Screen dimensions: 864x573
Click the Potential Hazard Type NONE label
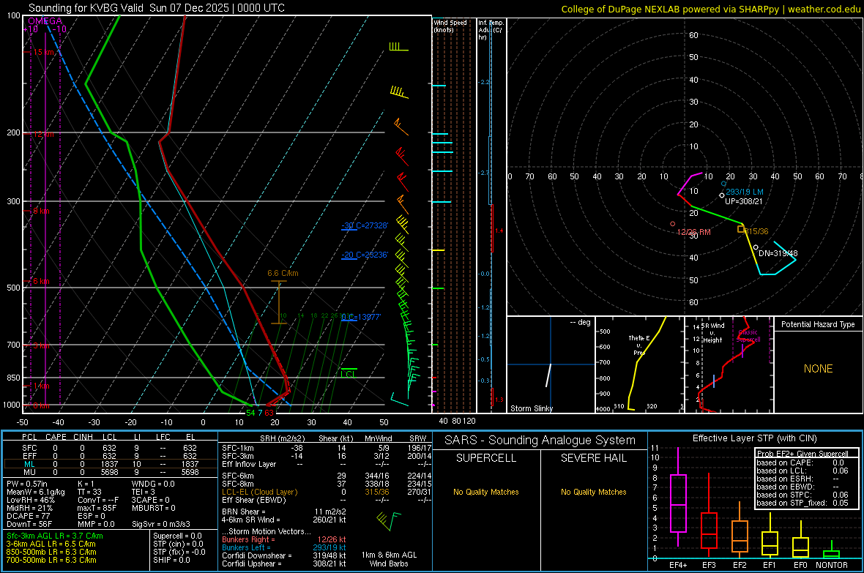click(818, 369)
